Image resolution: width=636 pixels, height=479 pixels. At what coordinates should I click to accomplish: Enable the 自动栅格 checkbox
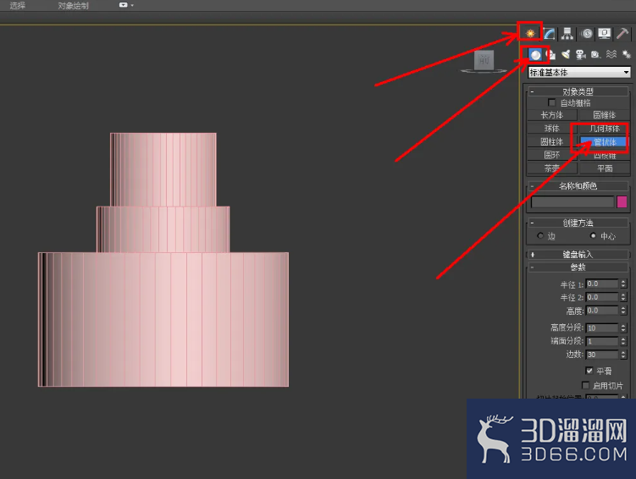[x=551, y=102]
